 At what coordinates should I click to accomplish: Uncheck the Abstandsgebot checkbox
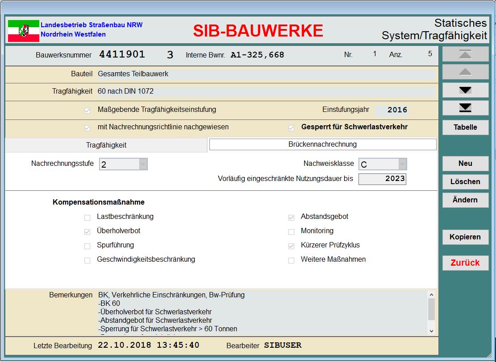click(x=292, y=218)
